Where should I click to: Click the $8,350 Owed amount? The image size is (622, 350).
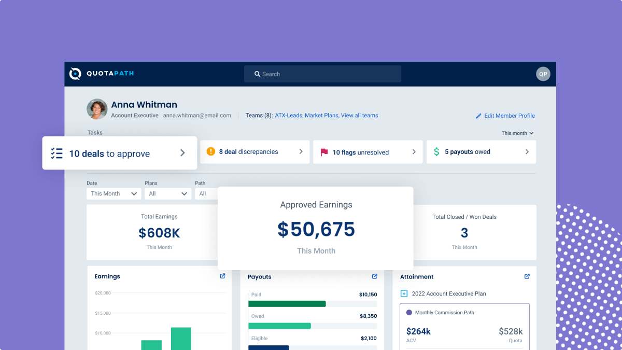tap(369, 316)
